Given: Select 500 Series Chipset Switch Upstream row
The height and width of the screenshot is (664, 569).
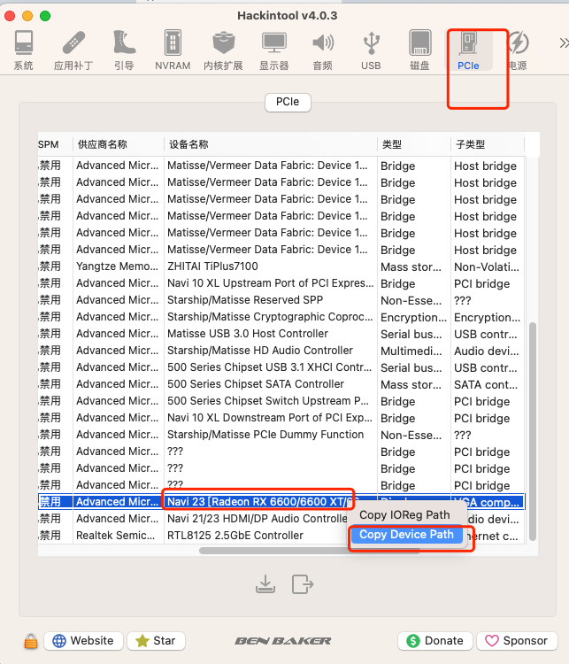Looking at the screenshot, I should 281,401.
